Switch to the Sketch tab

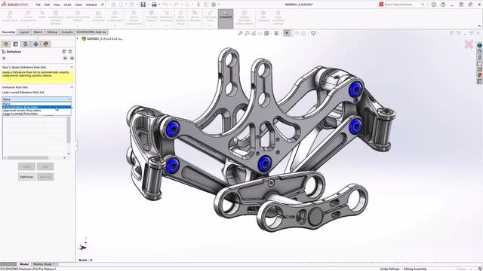(38, 32)
